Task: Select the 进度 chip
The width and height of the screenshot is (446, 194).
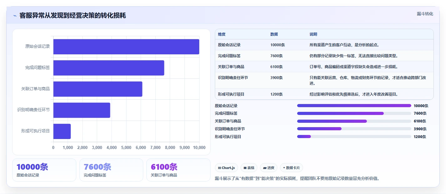Action: click(x=269, y=168)
